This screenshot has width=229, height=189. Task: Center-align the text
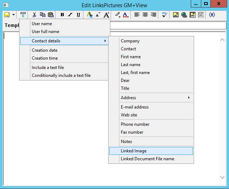click(145, 15)
